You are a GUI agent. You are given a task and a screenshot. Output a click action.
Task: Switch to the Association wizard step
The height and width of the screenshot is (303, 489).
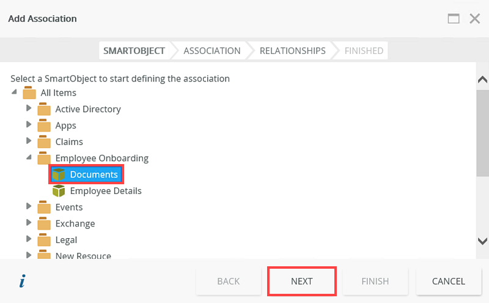(211, 51)
